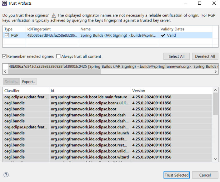Click the Deselect All button

205,56
